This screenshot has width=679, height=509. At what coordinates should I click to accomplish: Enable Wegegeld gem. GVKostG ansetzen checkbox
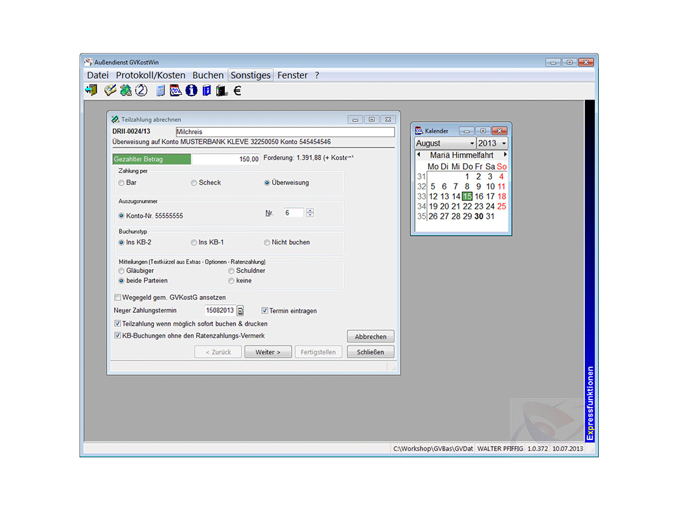(118, 298)
